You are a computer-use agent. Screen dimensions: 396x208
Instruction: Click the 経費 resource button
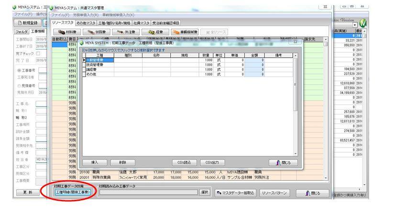155,32
